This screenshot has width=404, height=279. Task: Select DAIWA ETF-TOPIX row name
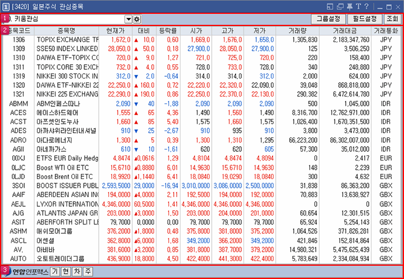68,58
